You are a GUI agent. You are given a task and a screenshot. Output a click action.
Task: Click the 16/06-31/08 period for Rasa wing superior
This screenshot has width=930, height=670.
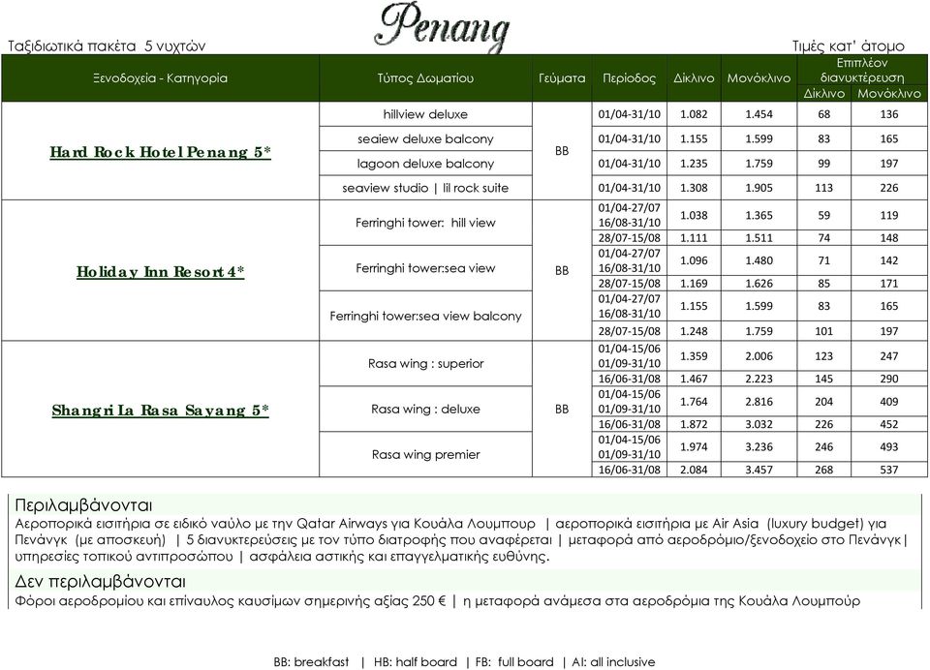[630, 379]
